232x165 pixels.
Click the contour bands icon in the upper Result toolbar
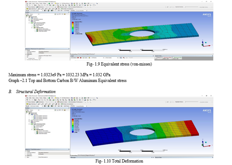click(x=48, y=10)
